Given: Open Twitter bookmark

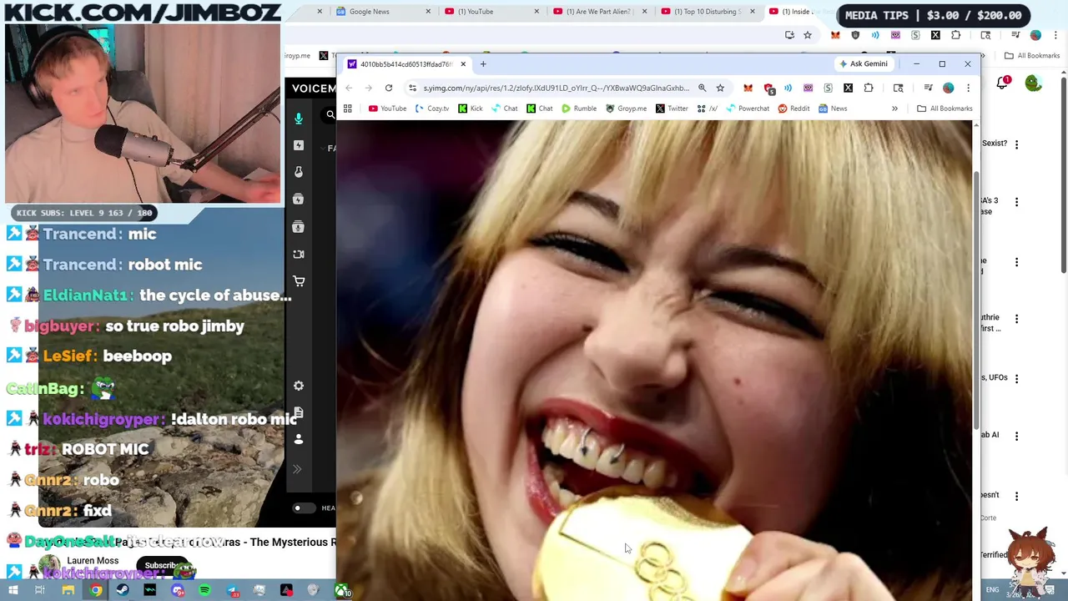Looking at the screenshot, I should point(672,109).
